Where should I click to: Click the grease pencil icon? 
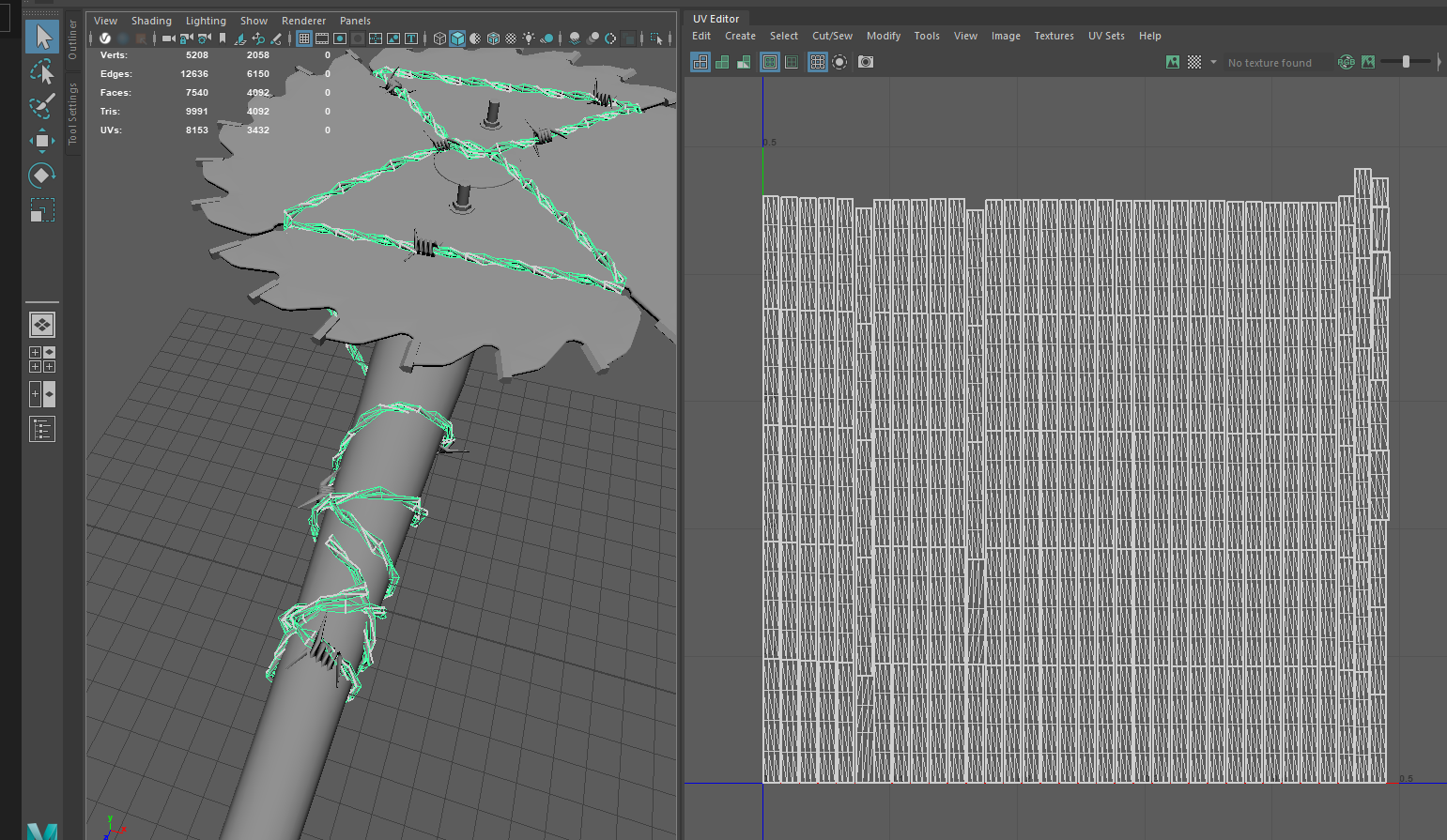[x=275, y=38]
